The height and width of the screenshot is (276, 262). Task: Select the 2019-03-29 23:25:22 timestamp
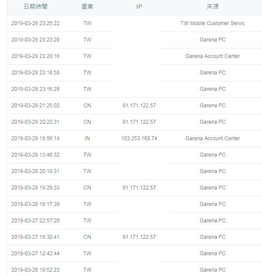(35, 23)
